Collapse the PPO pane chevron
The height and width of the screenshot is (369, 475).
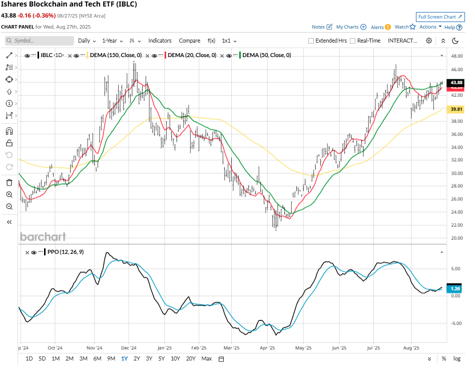pyautogui.click(x=441, y=252)
